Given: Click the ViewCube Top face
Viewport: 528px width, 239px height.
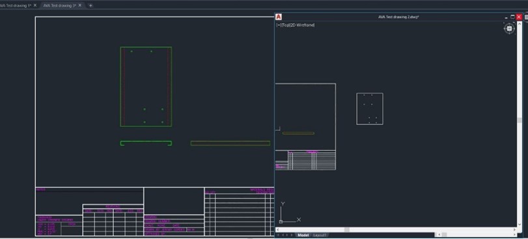Looking at the screenshot, I should [x=509, y=29].
